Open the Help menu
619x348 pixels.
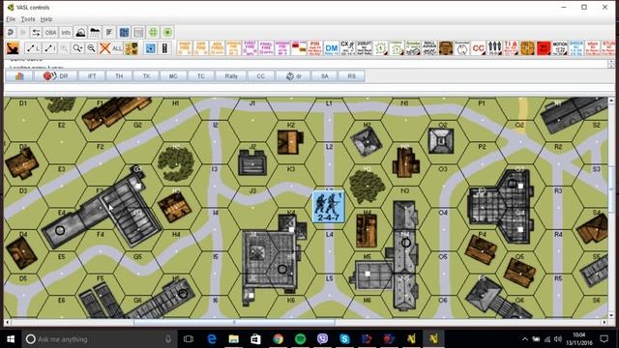46,19
